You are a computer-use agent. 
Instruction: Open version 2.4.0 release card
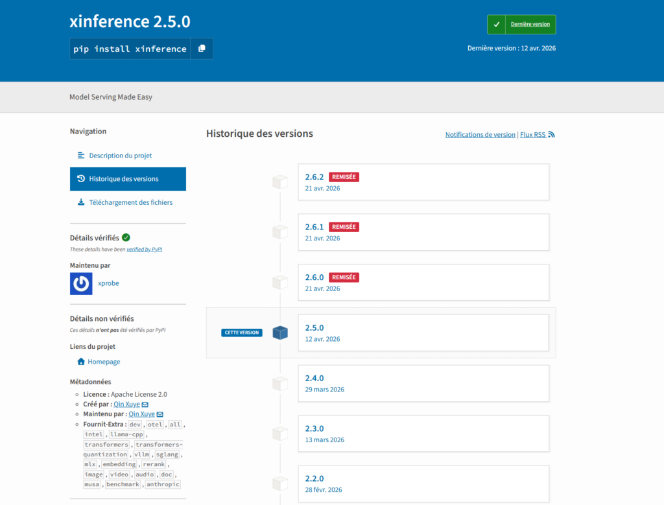(x=423, y=384)
